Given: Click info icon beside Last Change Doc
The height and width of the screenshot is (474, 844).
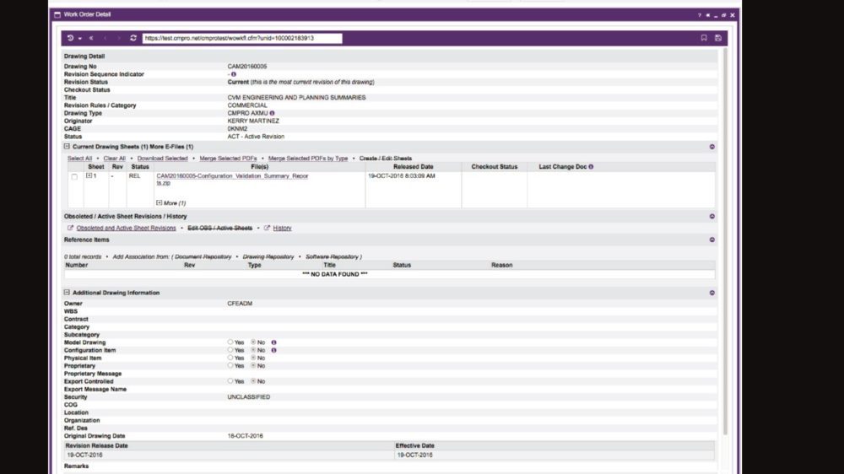Looking at the screenshot, I should point(591,167).
